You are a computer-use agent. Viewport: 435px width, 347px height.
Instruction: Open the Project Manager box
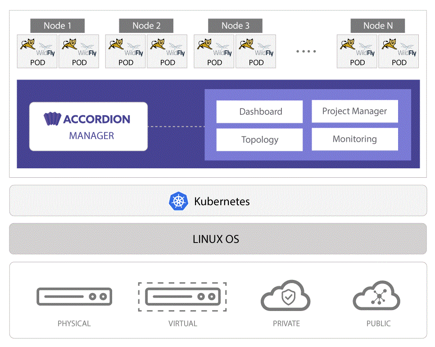(355, 111)
